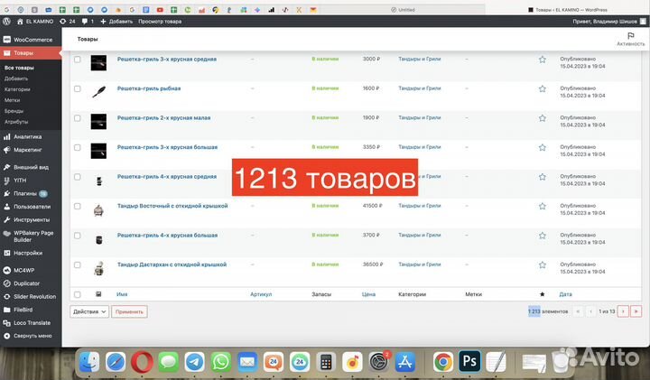The image size is (650, 380).
Task: Open the Users sidebar section
Action: 31,207
